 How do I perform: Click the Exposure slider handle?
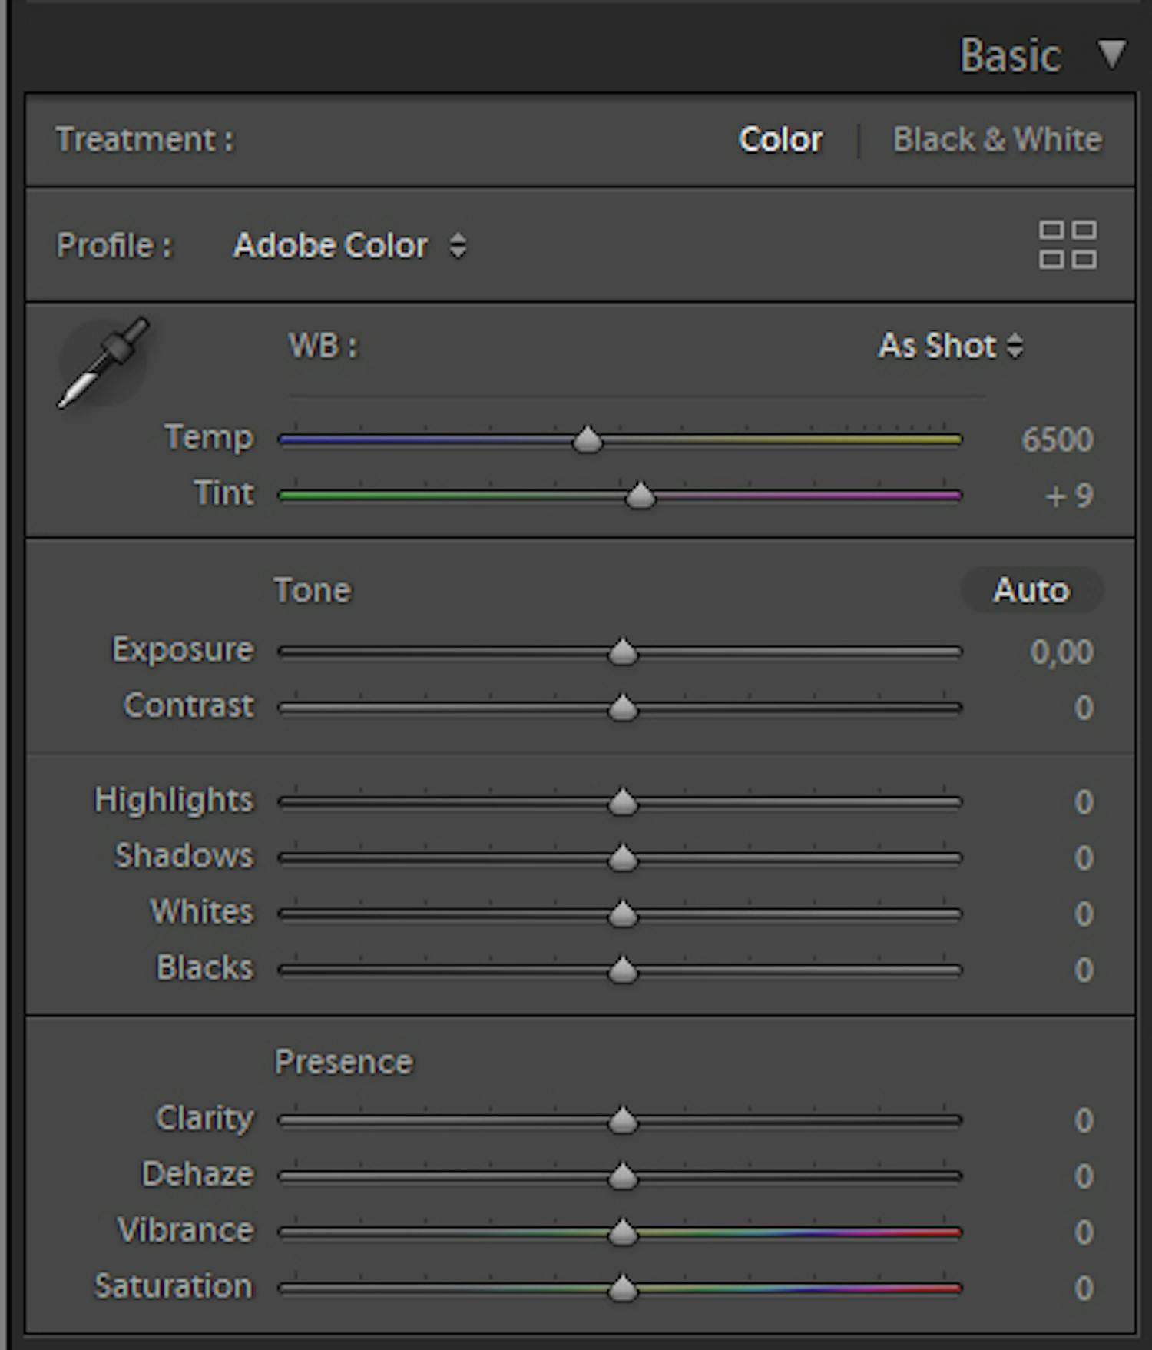click(623, 652)
